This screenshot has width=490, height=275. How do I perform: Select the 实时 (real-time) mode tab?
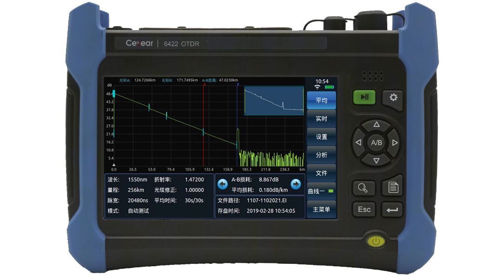point(321,119)
